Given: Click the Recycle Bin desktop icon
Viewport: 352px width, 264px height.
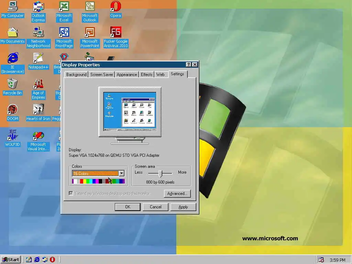Looking at the screenshot, I should (x=12, y=87).
